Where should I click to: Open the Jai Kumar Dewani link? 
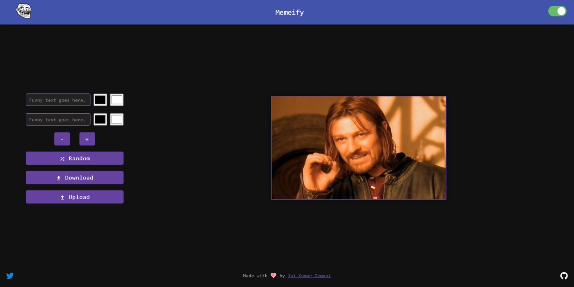click(309, 276)
